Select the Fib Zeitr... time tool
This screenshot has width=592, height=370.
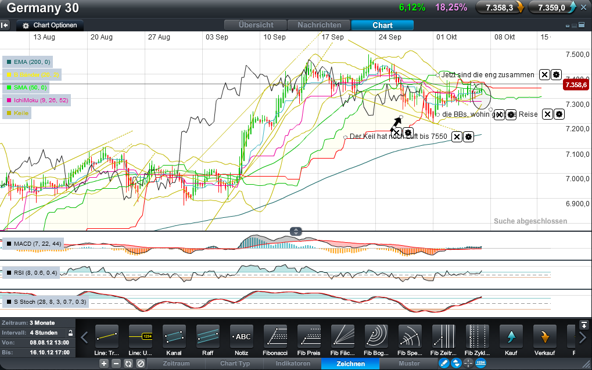[444, 336]
